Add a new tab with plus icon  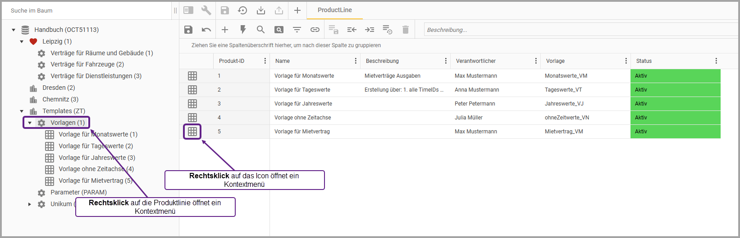point(297,10)
